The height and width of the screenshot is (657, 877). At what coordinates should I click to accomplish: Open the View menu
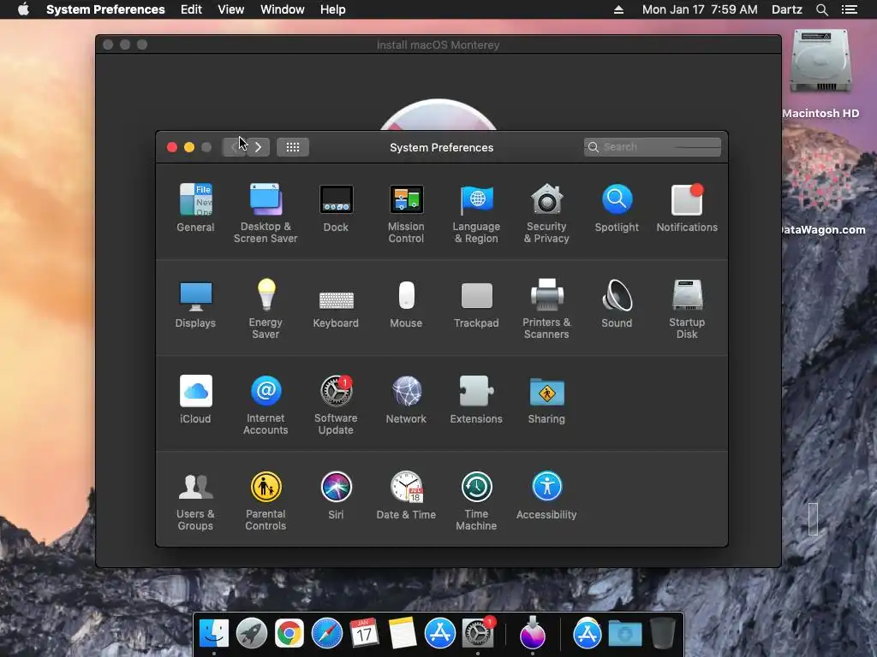[x=230, y=9]
